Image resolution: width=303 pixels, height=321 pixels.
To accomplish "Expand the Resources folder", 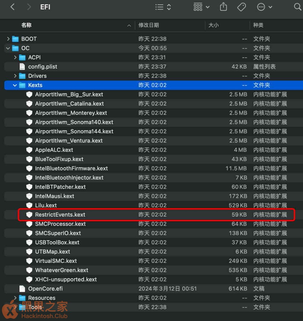I will click(15, 298).
